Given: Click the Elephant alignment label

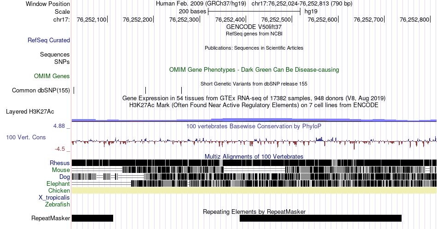Looking at the screenshot, I should point(58,183).
